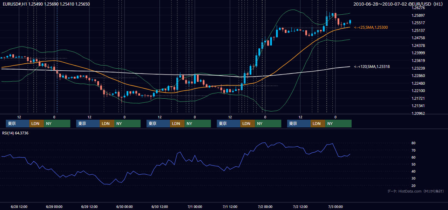The image size is (448, 210).
Task: Click the 6/28 12:00 date label
Action: (19, 206)
